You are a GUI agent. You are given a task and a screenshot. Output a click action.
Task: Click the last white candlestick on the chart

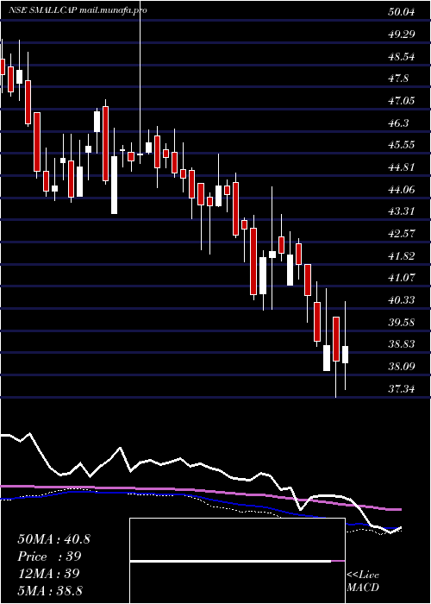click(x=345, y=355)
